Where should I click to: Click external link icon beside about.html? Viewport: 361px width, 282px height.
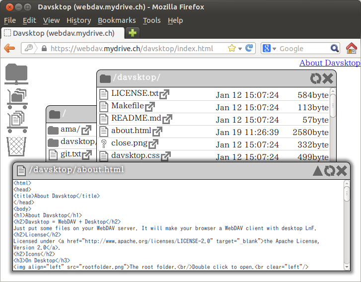tap(157, 132)
